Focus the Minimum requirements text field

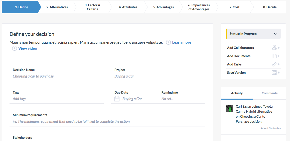tap(107, 121)
